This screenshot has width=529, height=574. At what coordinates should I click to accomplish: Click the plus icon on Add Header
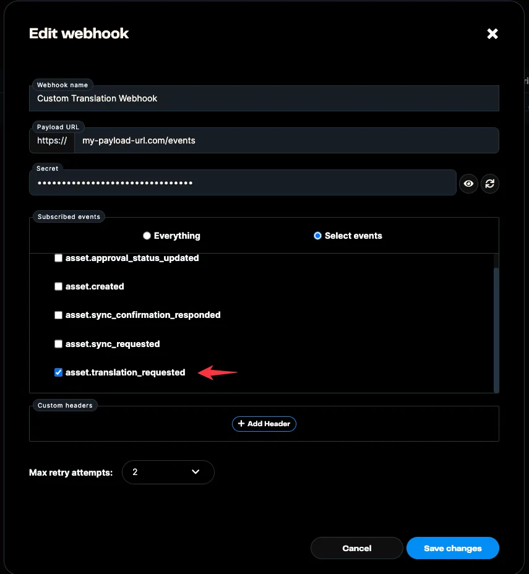(x=242, y=424)
